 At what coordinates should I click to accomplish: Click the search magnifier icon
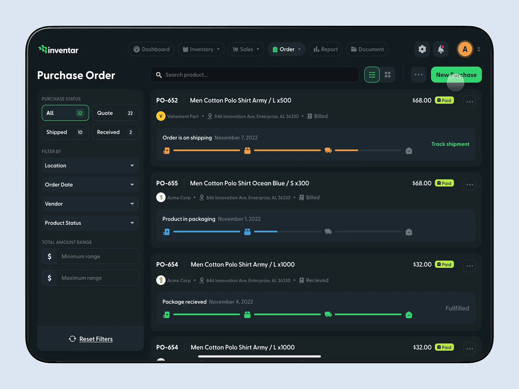pos(159,75)
